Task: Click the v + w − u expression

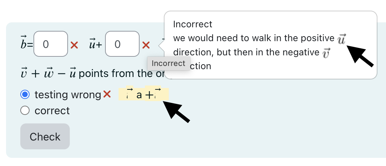Action: (49, 73)
